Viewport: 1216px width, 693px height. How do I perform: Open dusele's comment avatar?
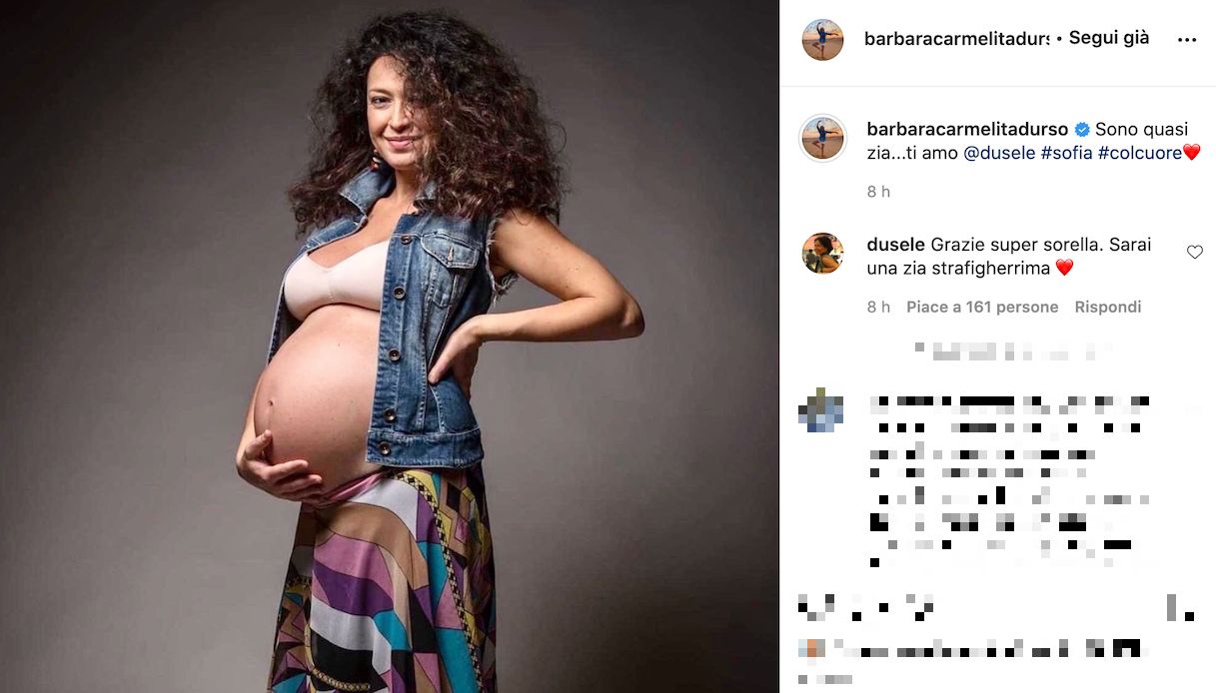coord(822,253)
